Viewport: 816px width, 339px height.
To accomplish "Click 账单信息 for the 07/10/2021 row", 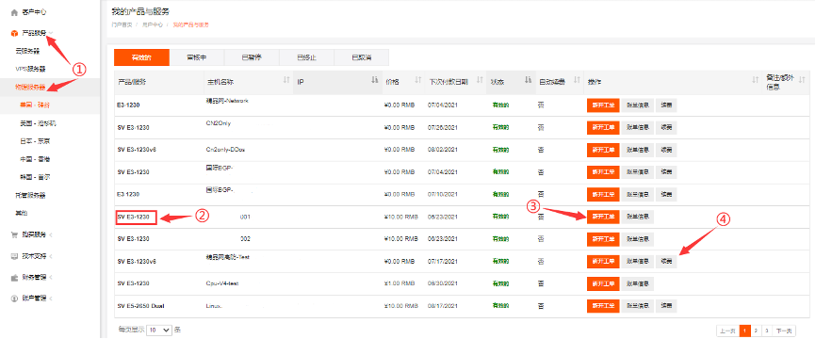I will click(638, 195).
